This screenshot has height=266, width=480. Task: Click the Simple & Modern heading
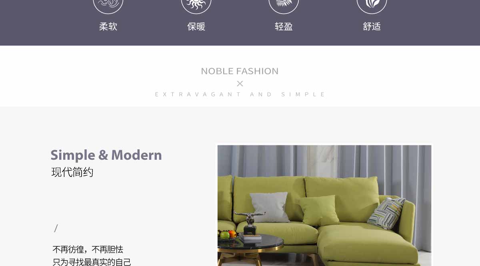[106, 155]
